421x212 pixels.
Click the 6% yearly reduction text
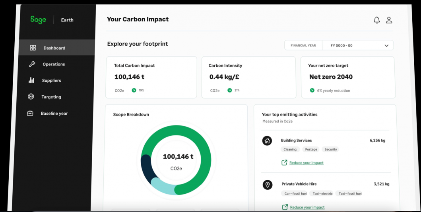click(334, 91)
